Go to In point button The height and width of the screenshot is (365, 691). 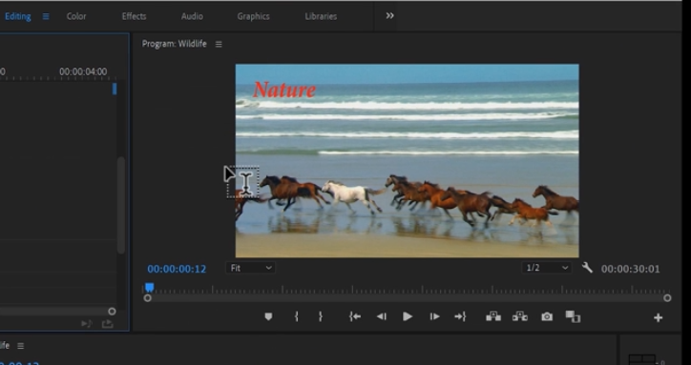click(355, 316)
